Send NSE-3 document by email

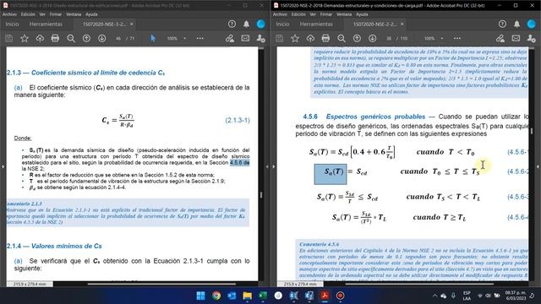[245, 38]
